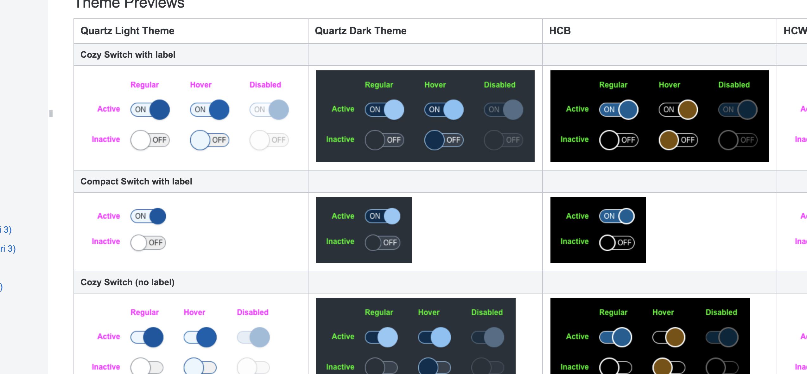The height and width of the screenshot is (374, 807).
Task: Click the Quartz Dark Theme column header
Action: [360, 31]
